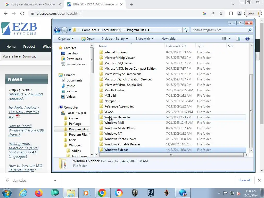
Task: Select the VEGAS folder icon
Action: point(101,112)
